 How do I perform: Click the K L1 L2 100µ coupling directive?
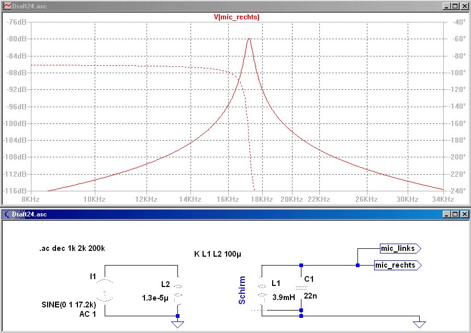point(218,254)
